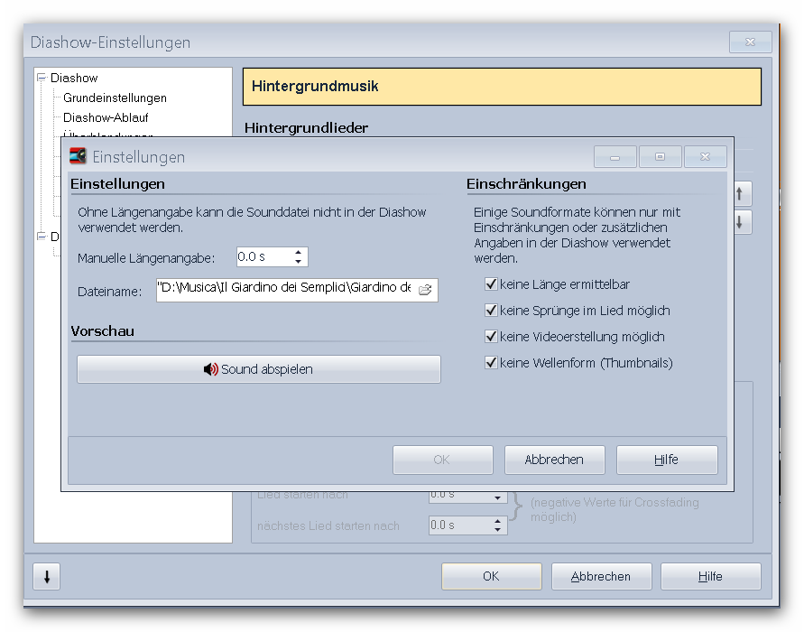Move song down with right-side down-arrow button
The image size is (804, 632).
(741, 222)
